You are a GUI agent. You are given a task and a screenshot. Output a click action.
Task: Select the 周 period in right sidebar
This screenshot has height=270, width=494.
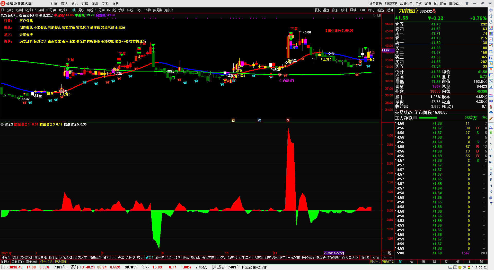point(491,174)
